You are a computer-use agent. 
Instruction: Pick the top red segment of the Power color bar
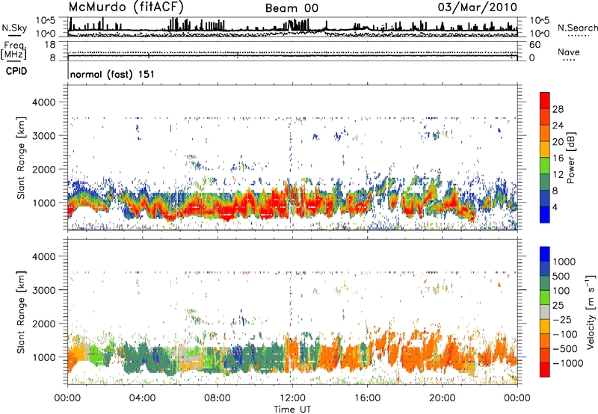pos(545,100)
